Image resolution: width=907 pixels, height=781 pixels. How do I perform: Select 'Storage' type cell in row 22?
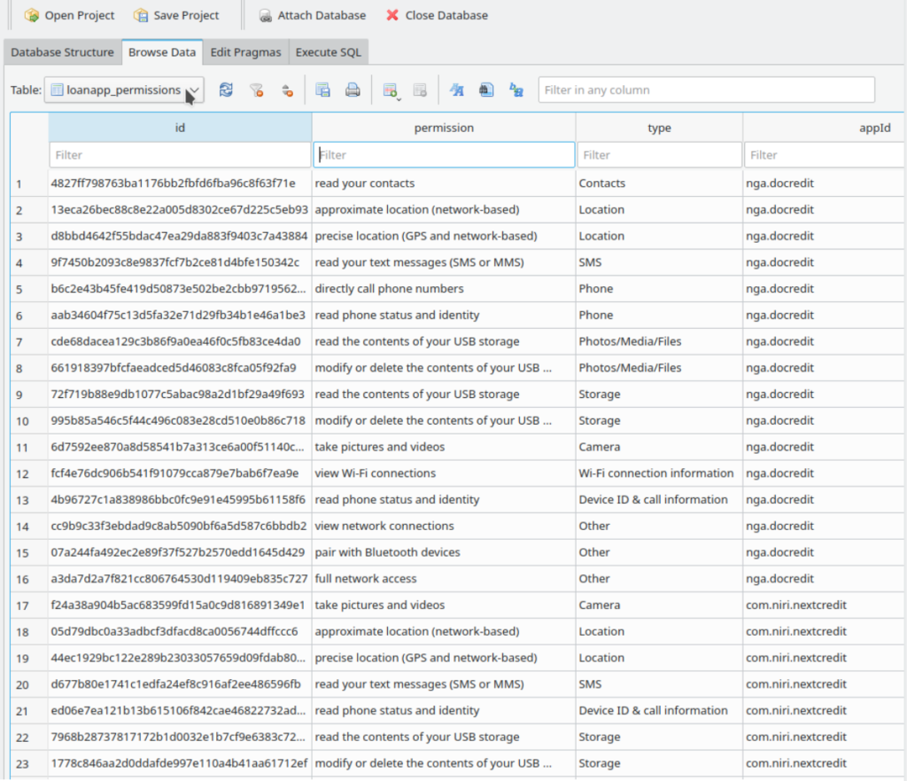coord(659,737)
